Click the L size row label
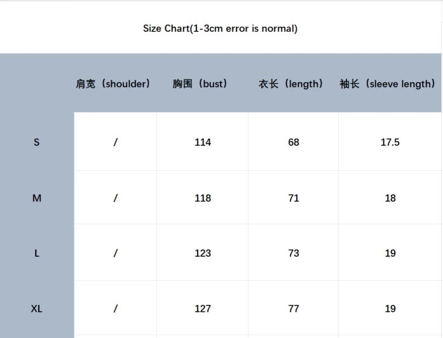Screen dimensions: 443x338 (37, 253)
